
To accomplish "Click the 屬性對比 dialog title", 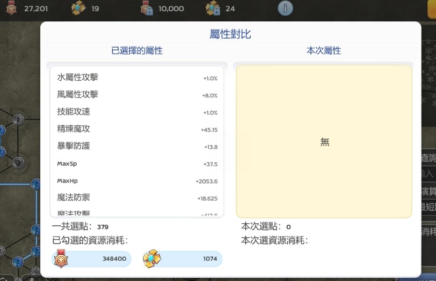I will (230, 34).
